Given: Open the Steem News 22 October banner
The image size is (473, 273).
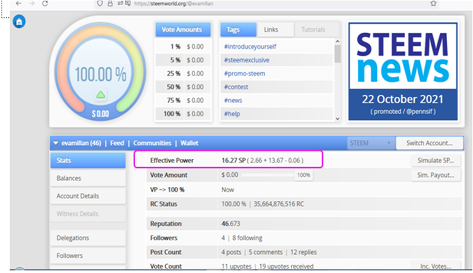Looking at the screenshot, I should click(402, 71).
